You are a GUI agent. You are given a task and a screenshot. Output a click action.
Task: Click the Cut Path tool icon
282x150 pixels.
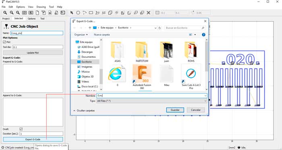click(129, 13)
